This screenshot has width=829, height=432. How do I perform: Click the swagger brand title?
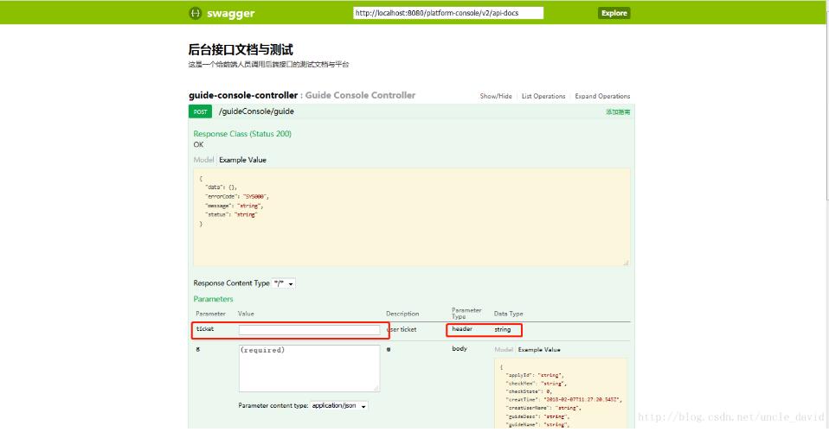(x=230, y=14)
